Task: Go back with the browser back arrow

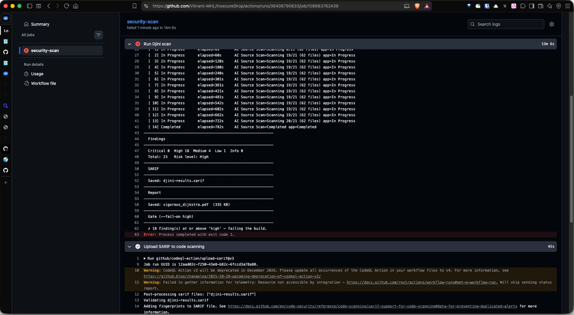Action: (49, 6)
